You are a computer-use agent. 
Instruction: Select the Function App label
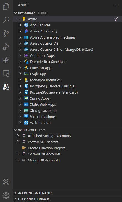click(x=41, y=68)
